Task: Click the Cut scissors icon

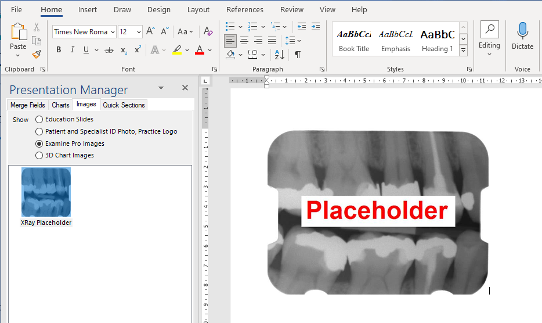Action: 37,27
